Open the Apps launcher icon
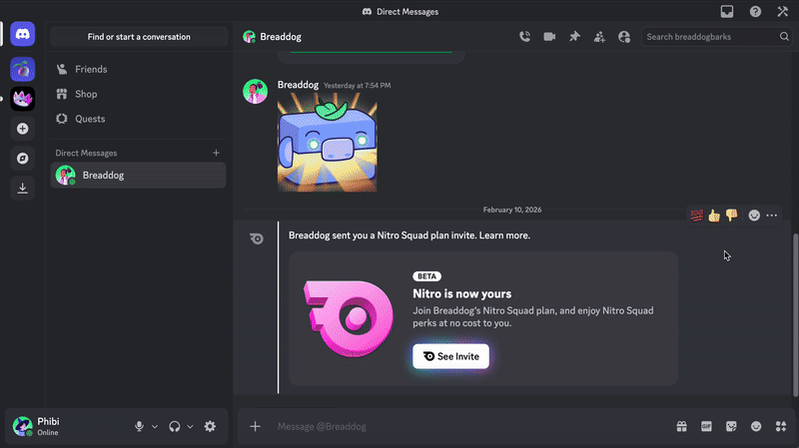 point(781,426)
